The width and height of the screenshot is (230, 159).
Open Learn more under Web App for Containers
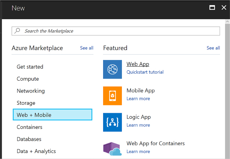[138, 152]
